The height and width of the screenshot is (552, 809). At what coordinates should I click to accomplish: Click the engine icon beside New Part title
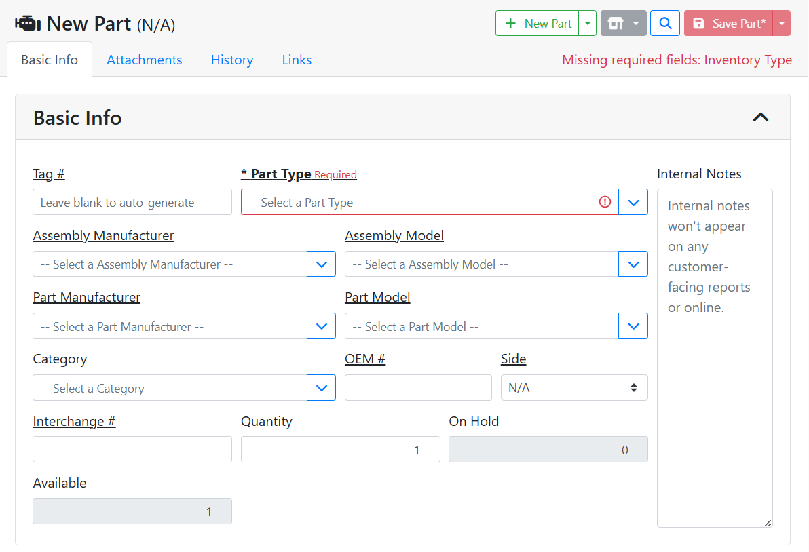click(x=28, y=23)
